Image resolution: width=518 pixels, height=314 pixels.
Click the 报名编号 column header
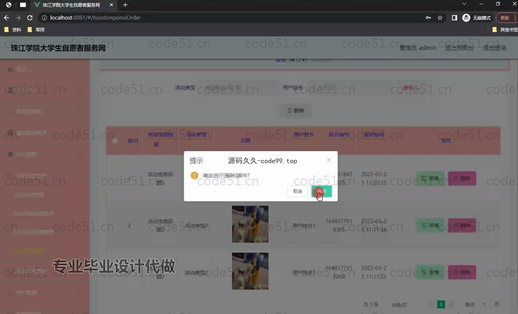click(339, 134)
